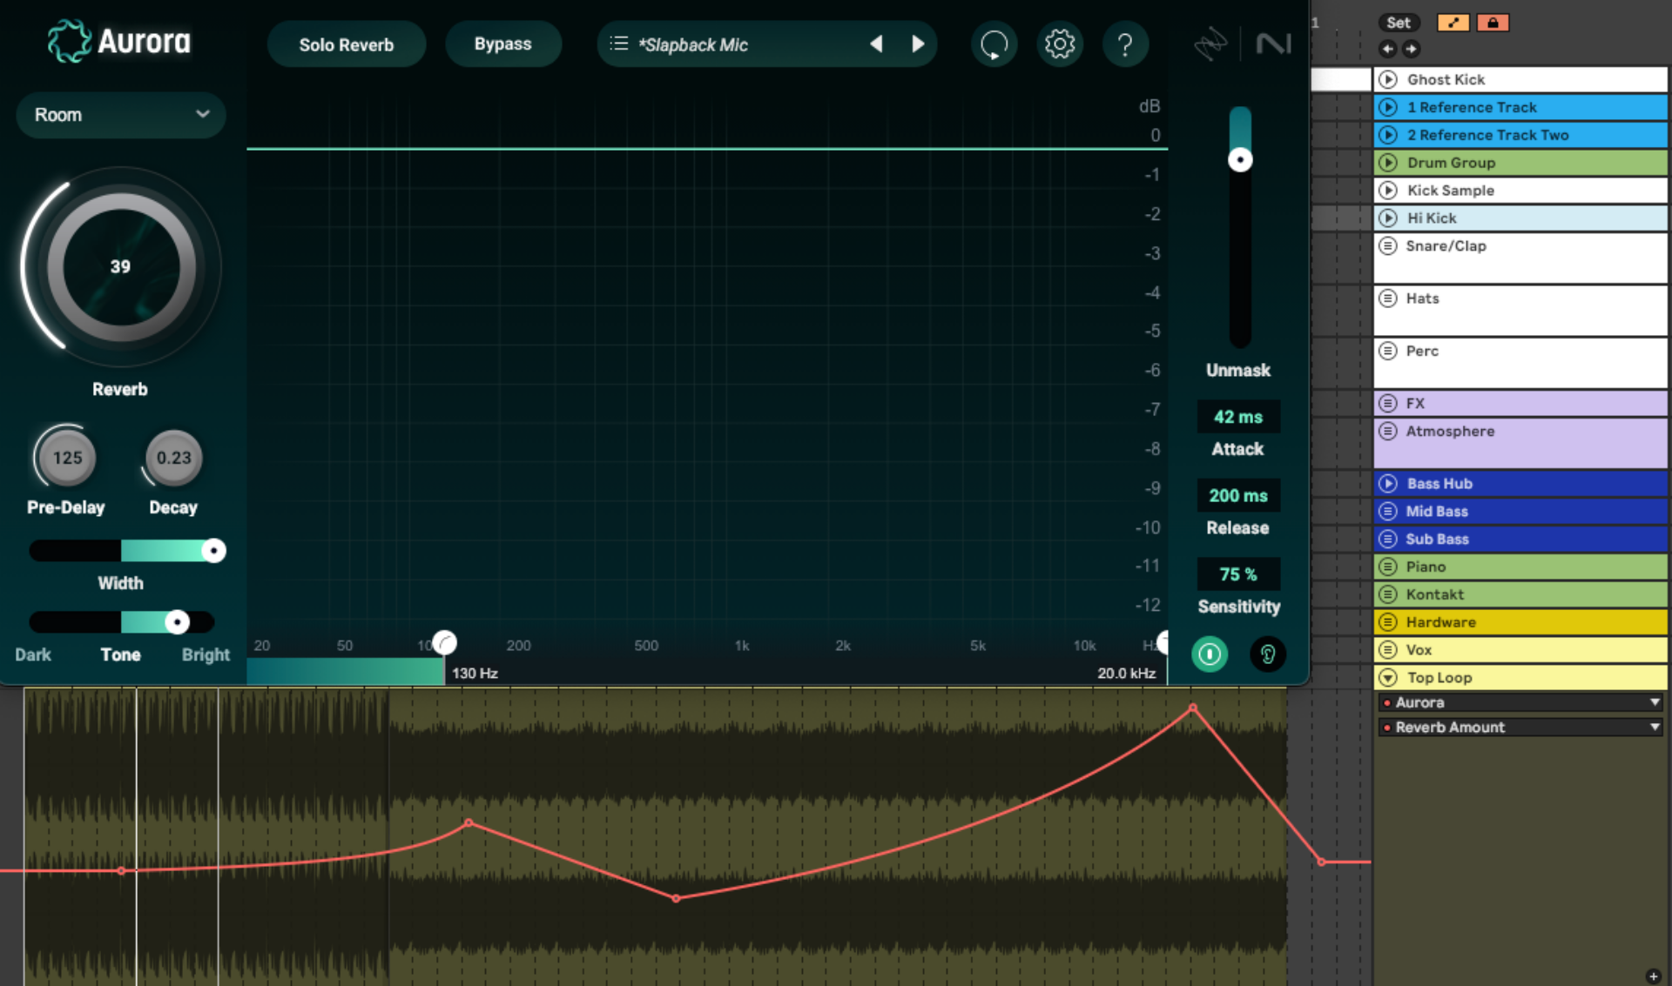Click the 200 ms Release field
The image size is (1672, 986).
1238,495
